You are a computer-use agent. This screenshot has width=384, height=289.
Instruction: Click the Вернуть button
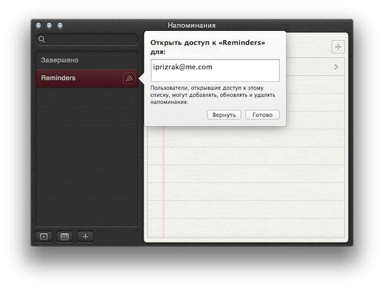click(x=224, y=115)
